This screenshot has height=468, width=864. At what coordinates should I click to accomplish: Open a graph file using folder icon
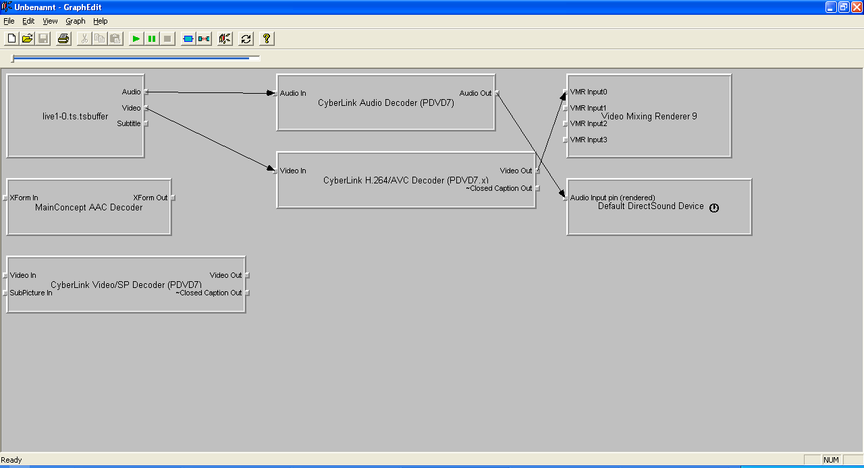coord(27,38)
